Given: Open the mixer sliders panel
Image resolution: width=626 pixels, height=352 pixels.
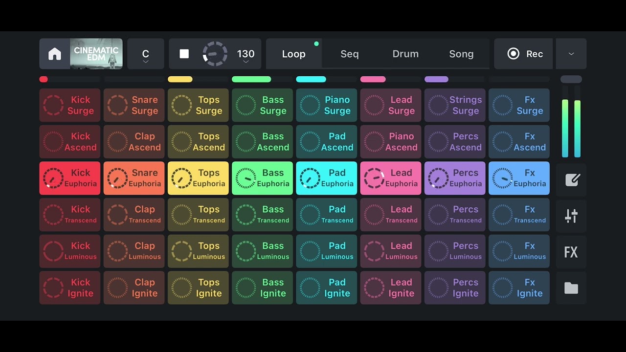Looking at the screenshot, I should (x=571, y=216).
